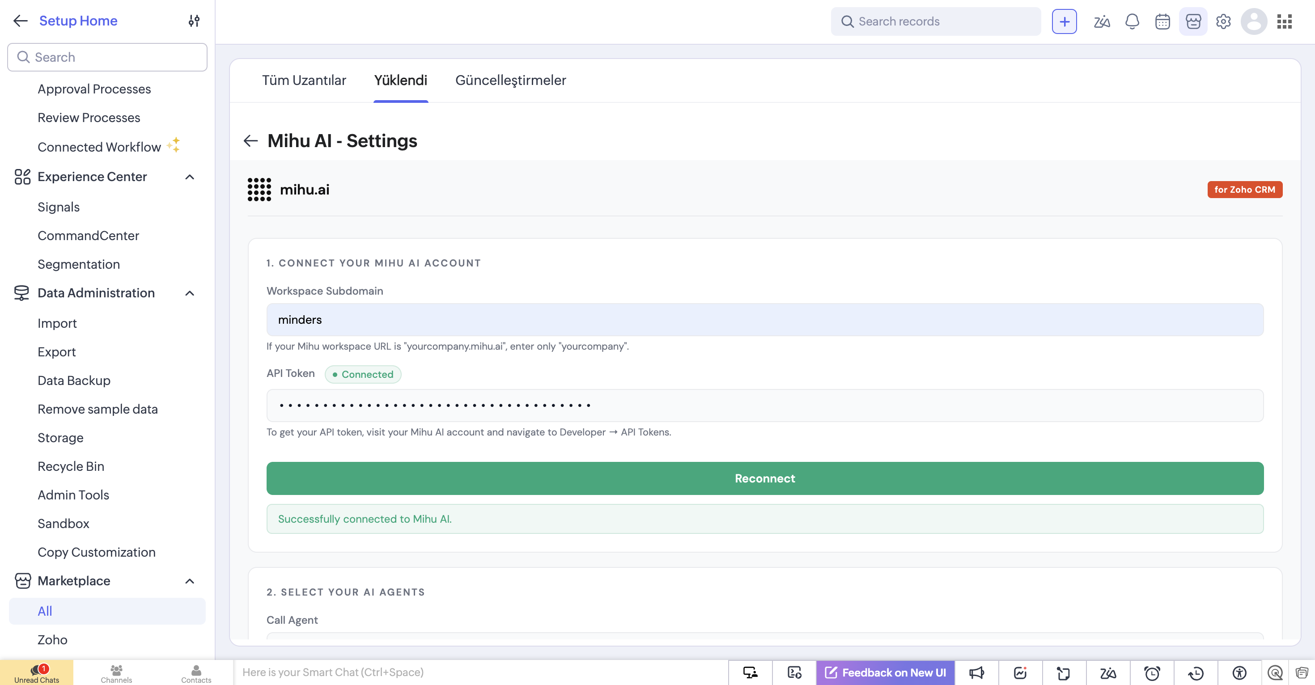
Task: Open the calendar icon in header
Action: 1162,21
